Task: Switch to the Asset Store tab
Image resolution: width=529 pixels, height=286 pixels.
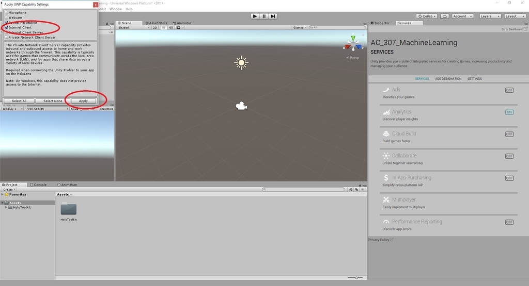Action: 156,23
